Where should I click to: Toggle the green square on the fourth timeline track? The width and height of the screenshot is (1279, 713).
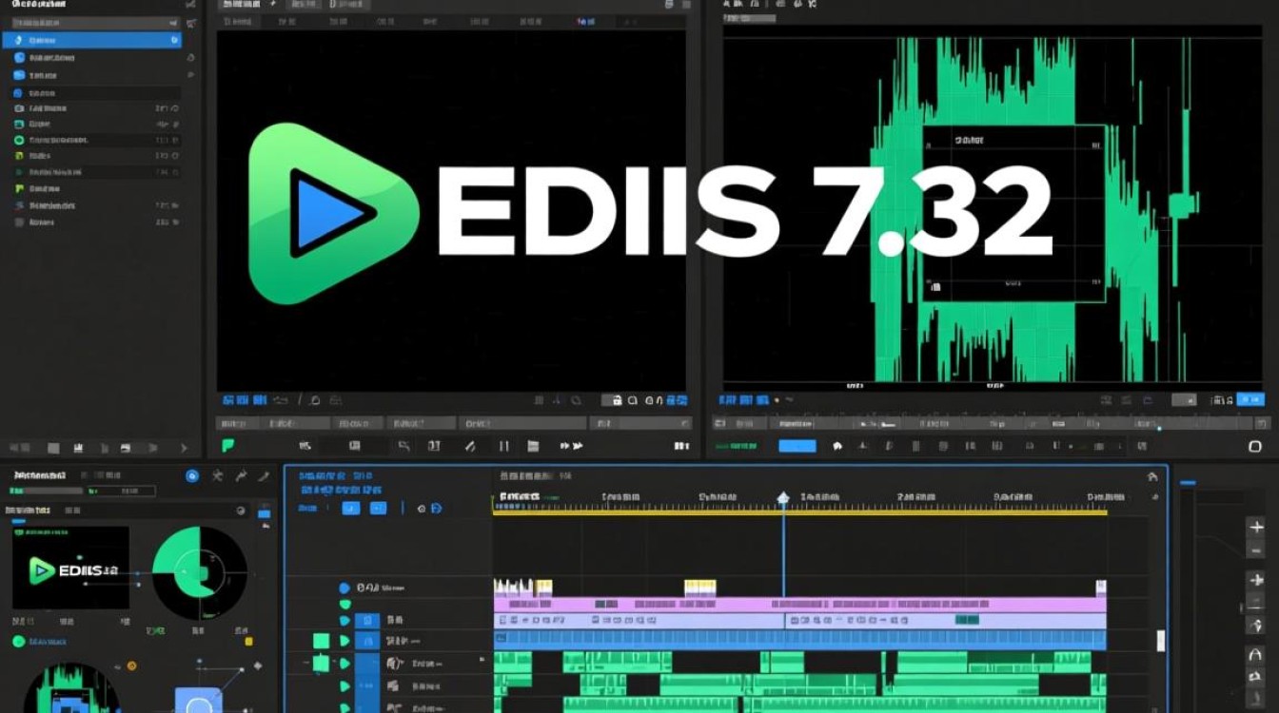321,641
